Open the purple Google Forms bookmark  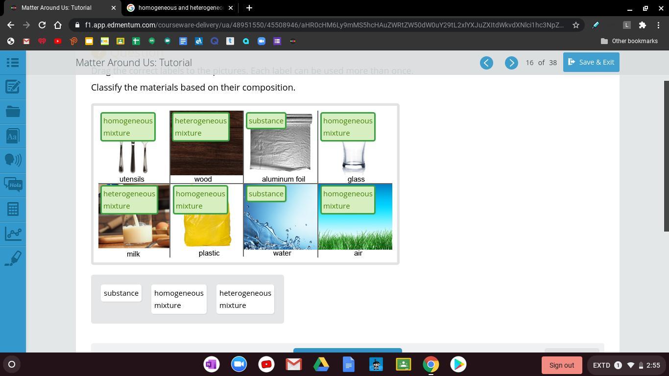(277, 41)
